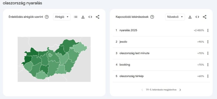Open the Alrégió dropdown
Screen dimensions: 217x99
(62, 17)
